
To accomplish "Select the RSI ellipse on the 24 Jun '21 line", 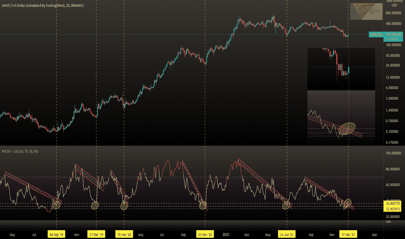I will click(286, 206).
